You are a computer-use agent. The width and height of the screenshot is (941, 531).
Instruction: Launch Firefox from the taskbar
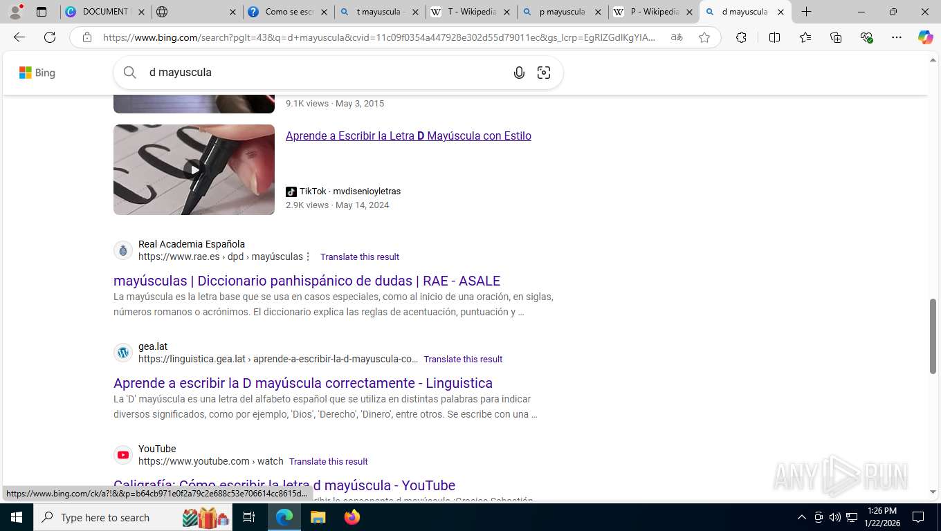[352, 517]
